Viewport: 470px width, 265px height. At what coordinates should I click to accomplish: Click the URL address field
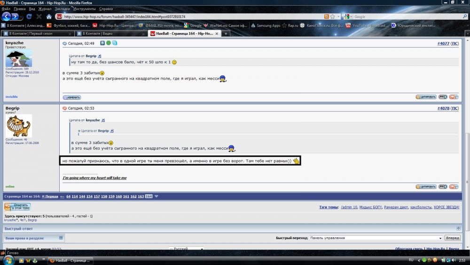tap(192, 17)
